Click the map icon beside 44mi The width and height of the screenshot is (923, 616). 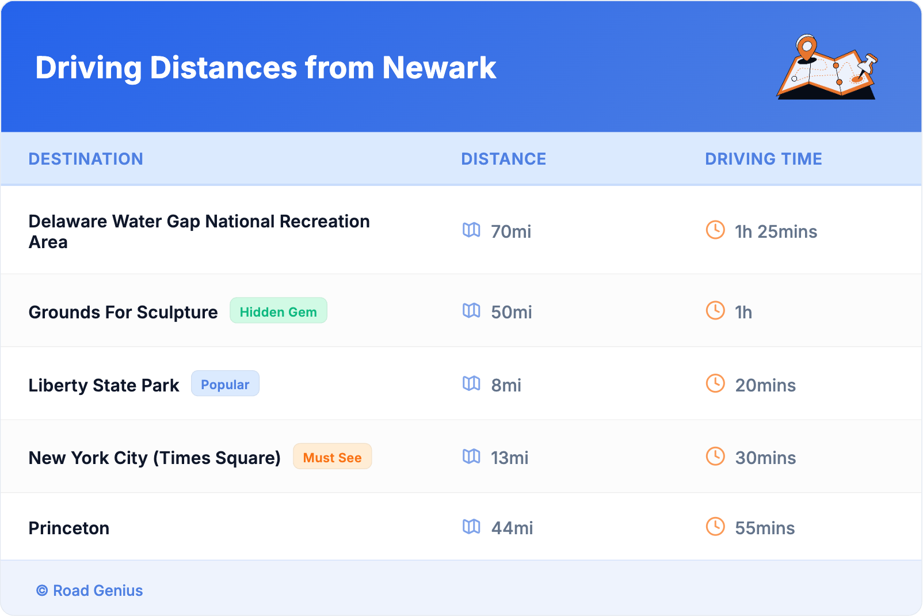[x=471, y=527]
